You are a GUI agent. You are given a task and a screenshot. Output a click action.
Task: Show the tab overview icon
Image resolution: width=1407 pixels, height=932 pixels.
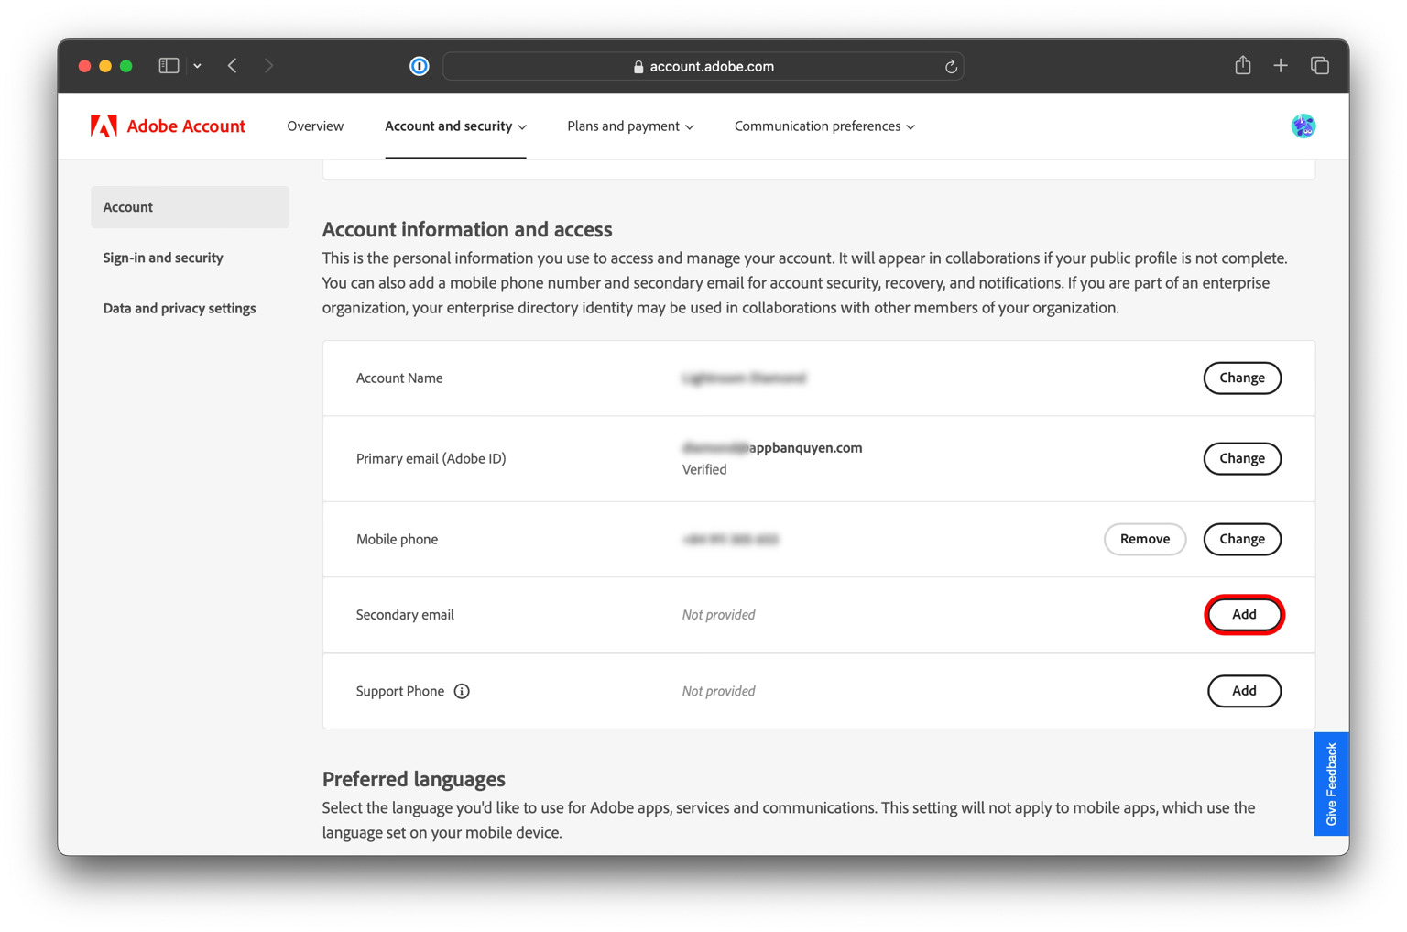click(x=1319, y=66)
